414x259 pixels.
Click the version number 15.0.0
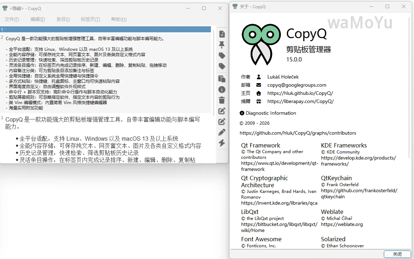tap(294, 59)
